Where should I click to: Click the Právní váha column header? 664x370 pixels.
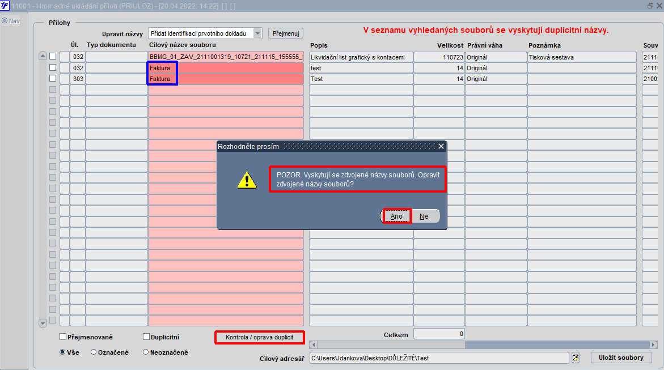[485, 45]
